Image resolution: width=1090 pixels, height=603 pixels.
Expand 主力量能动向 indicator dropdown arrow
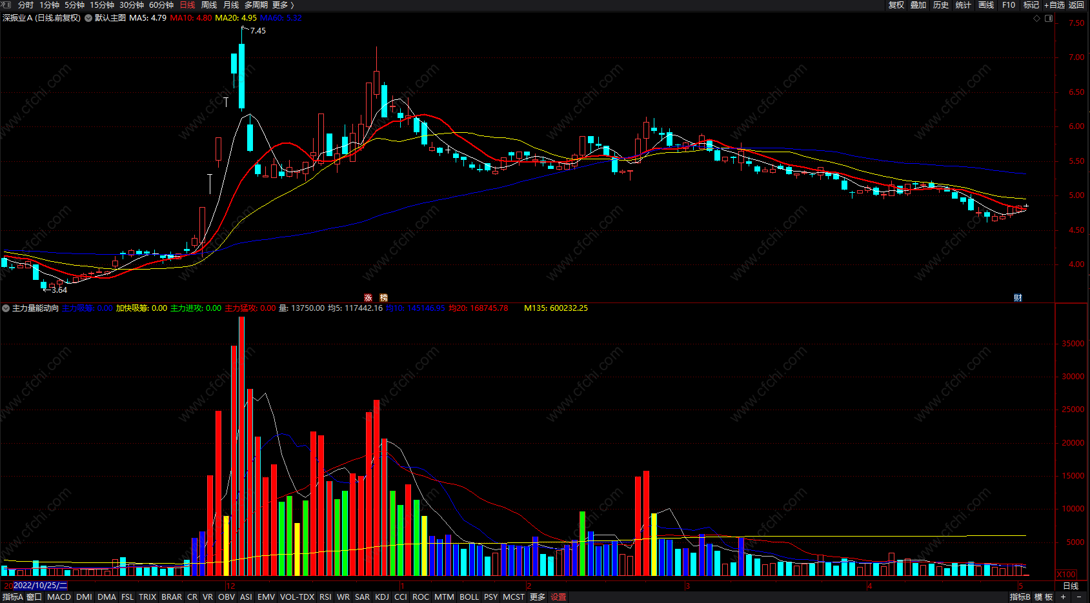pyautogui.click(x=6, y=308)
